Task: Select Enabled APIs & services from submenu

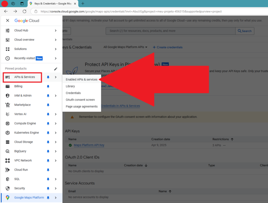Action: (x=81, y=80)
